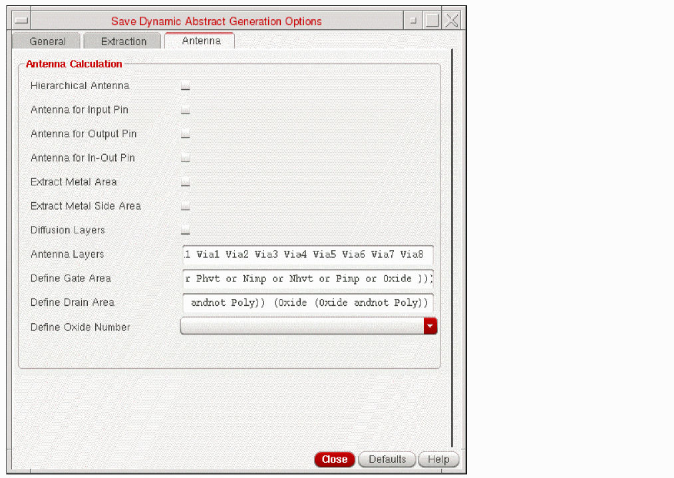Viewport: 674px width, 478px height.
Task: Click the Antenna Calculation group title
Action: pos(74,64)
